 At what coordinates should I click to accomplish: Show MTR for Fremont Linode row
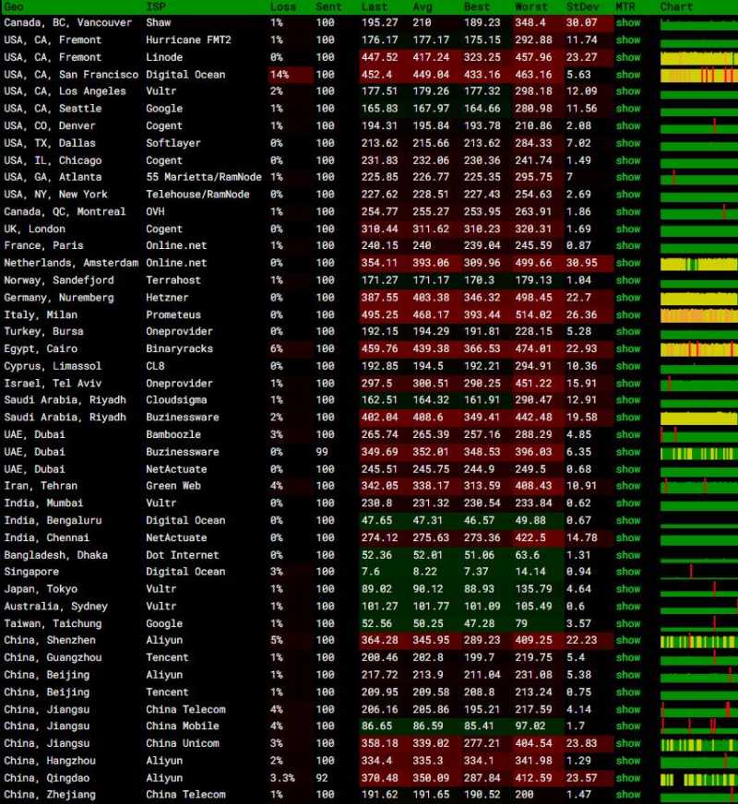coord(628,57)
